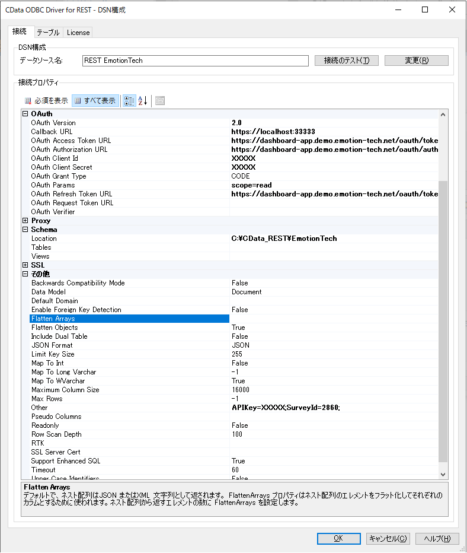The image size is (467, 553).
Task: Collapse the その他 category
Action: [x=25, y=274]
